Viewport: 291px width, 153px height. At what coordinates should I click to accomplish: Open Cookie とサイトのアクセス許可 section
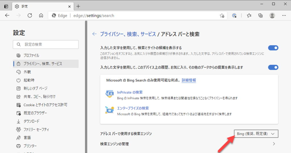(x=46, y=105)
